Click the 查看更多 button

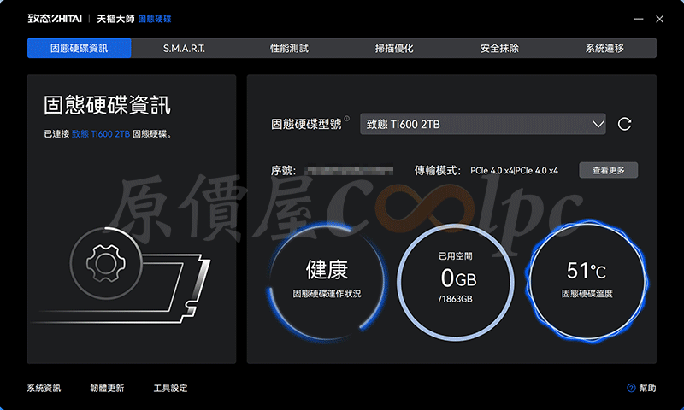[x=608, y=171]
